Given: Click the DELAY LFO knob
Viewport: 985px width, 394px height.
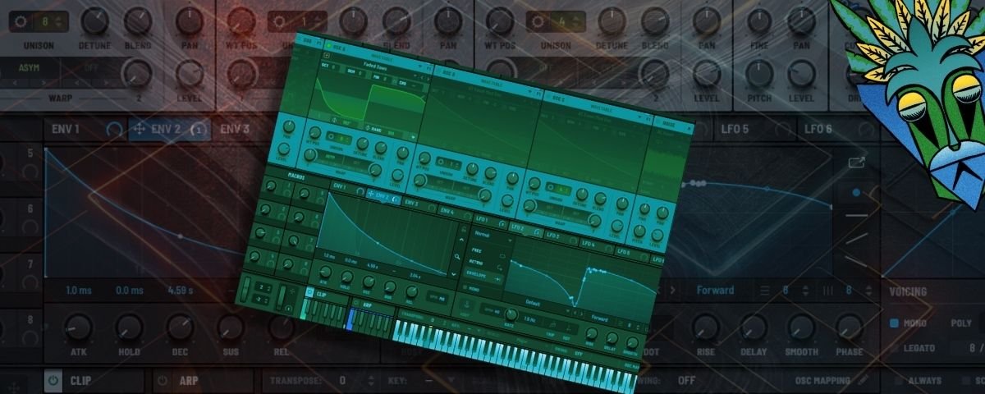Looking at the screenshot, I should (x=754, y=328).
